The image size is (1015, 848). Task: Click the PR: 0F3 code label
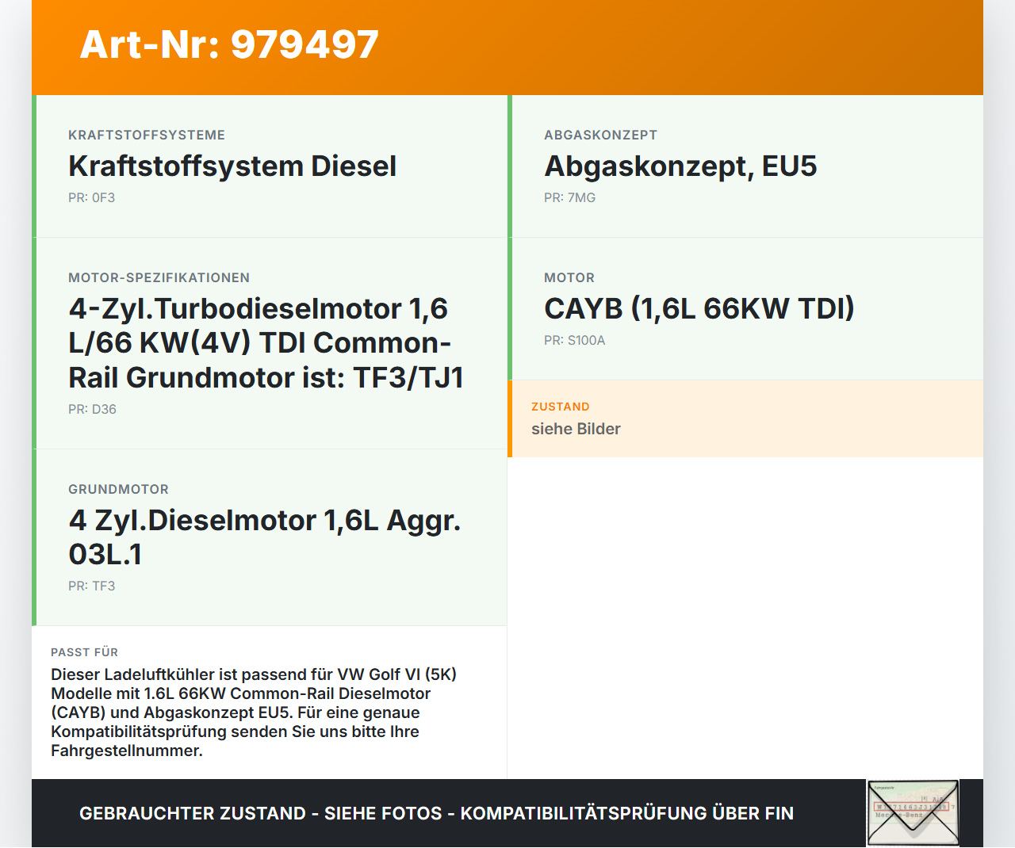[92, 197]
